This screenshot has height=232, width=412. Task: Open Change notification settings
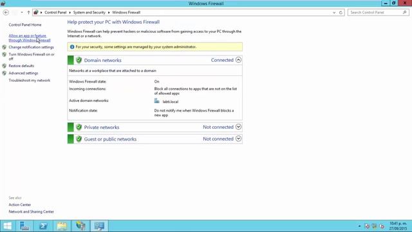tap(31, 47)
